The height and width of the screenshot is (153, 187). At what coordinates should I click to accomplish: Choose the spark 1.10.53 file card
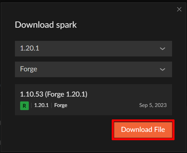pyautogui.click(x=93, y=100)
